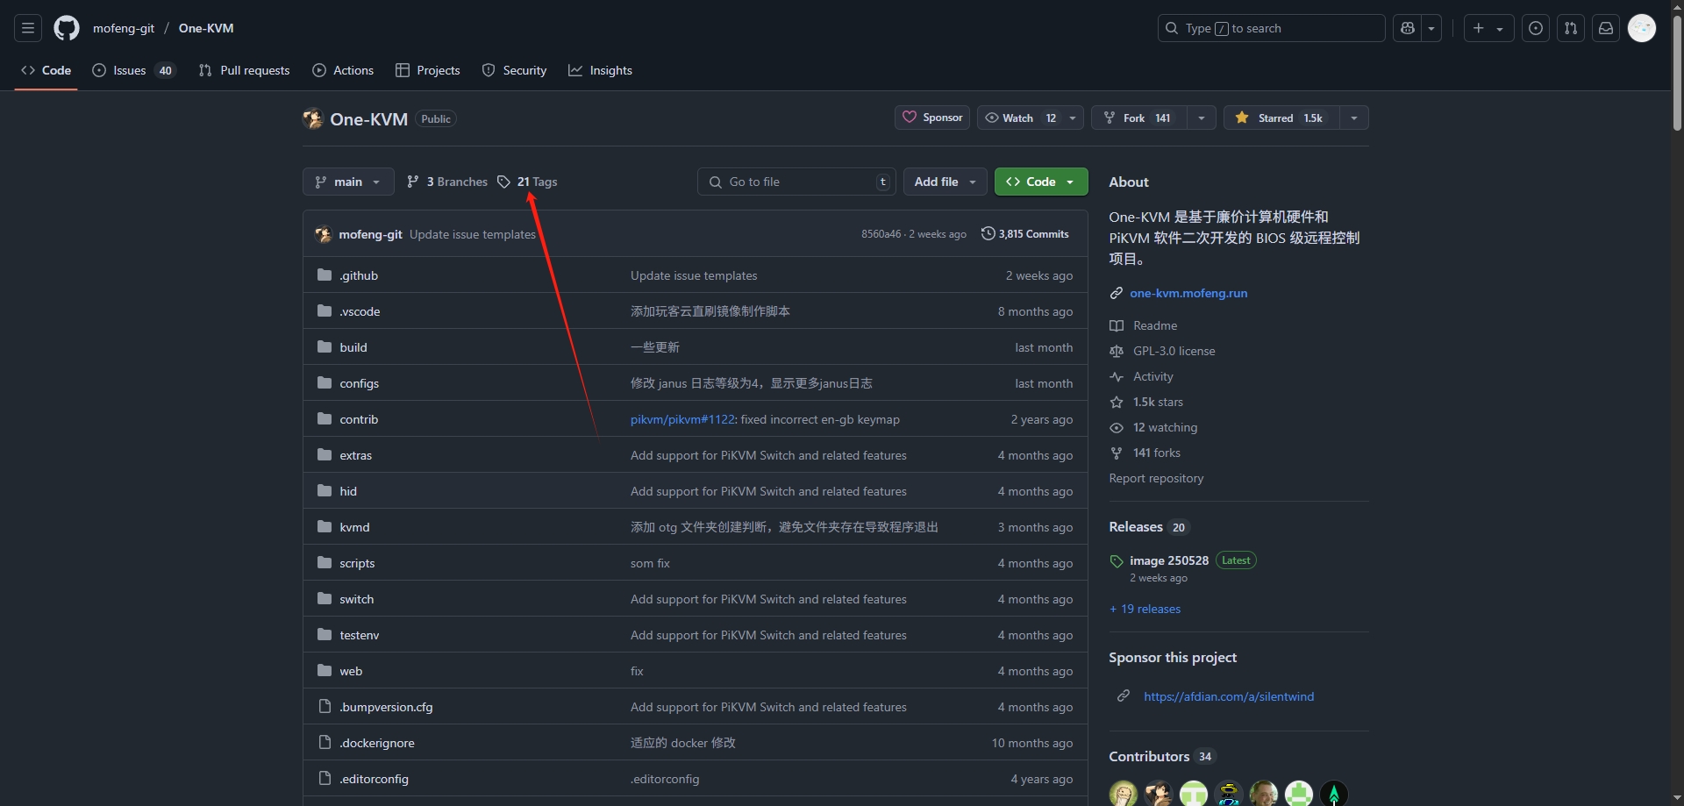
Task: Open the Security tab
Action: coord(515,70)
